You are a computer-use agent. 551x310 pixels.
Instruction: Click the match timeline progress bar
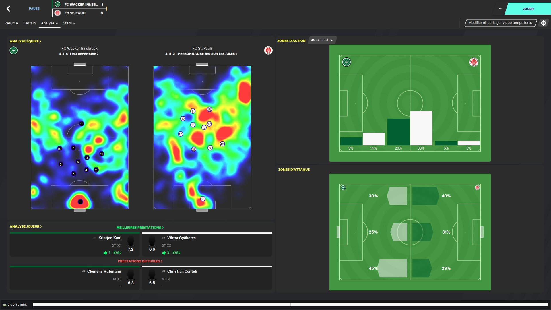click(290, 305)
